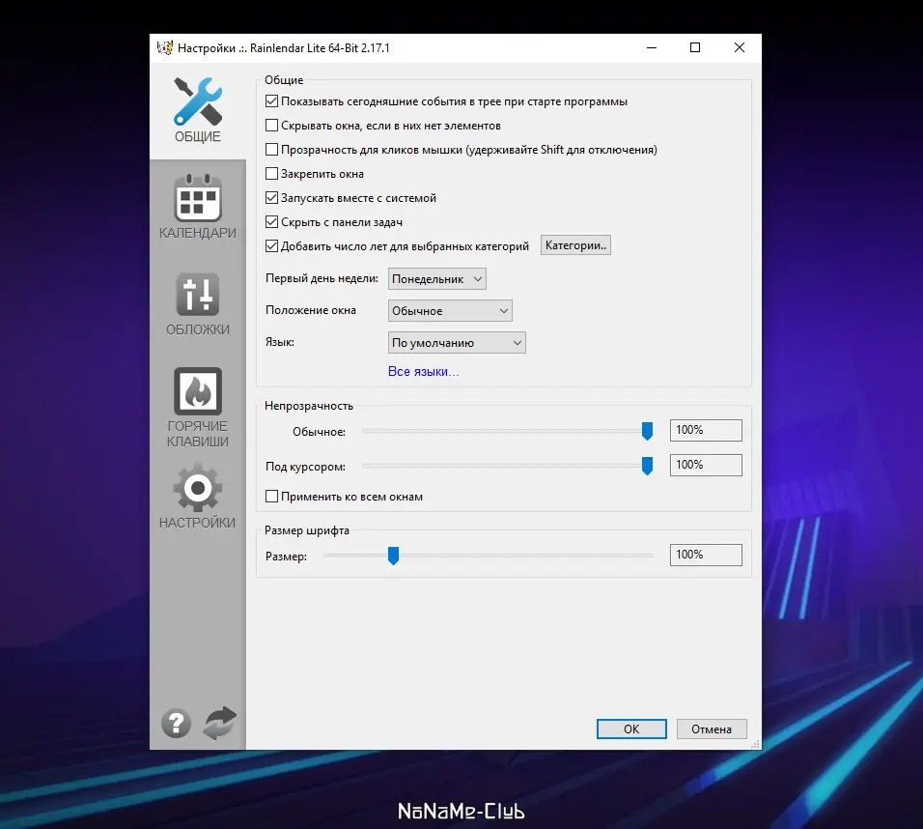
Task: Open the Обложки skins icon
Action: (x=198, y=295)
